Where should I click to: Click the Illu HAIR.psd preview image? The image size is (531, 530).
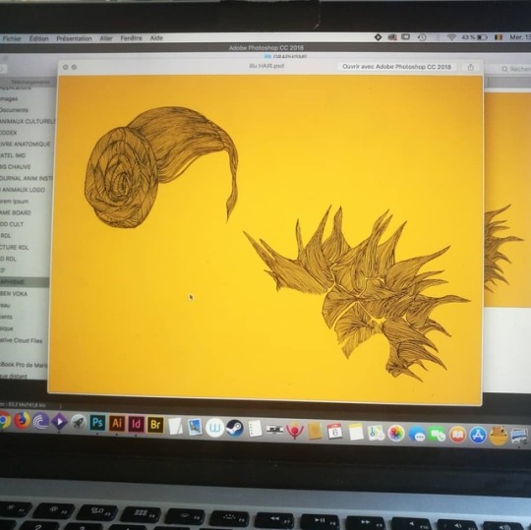pyautogui.click(x=265, y=239)
